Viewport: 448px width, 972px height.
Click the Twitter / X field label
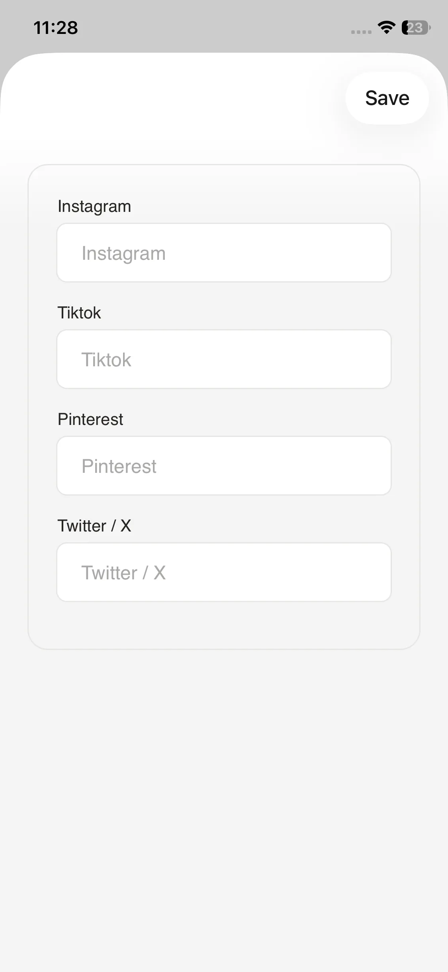point(94,526)
